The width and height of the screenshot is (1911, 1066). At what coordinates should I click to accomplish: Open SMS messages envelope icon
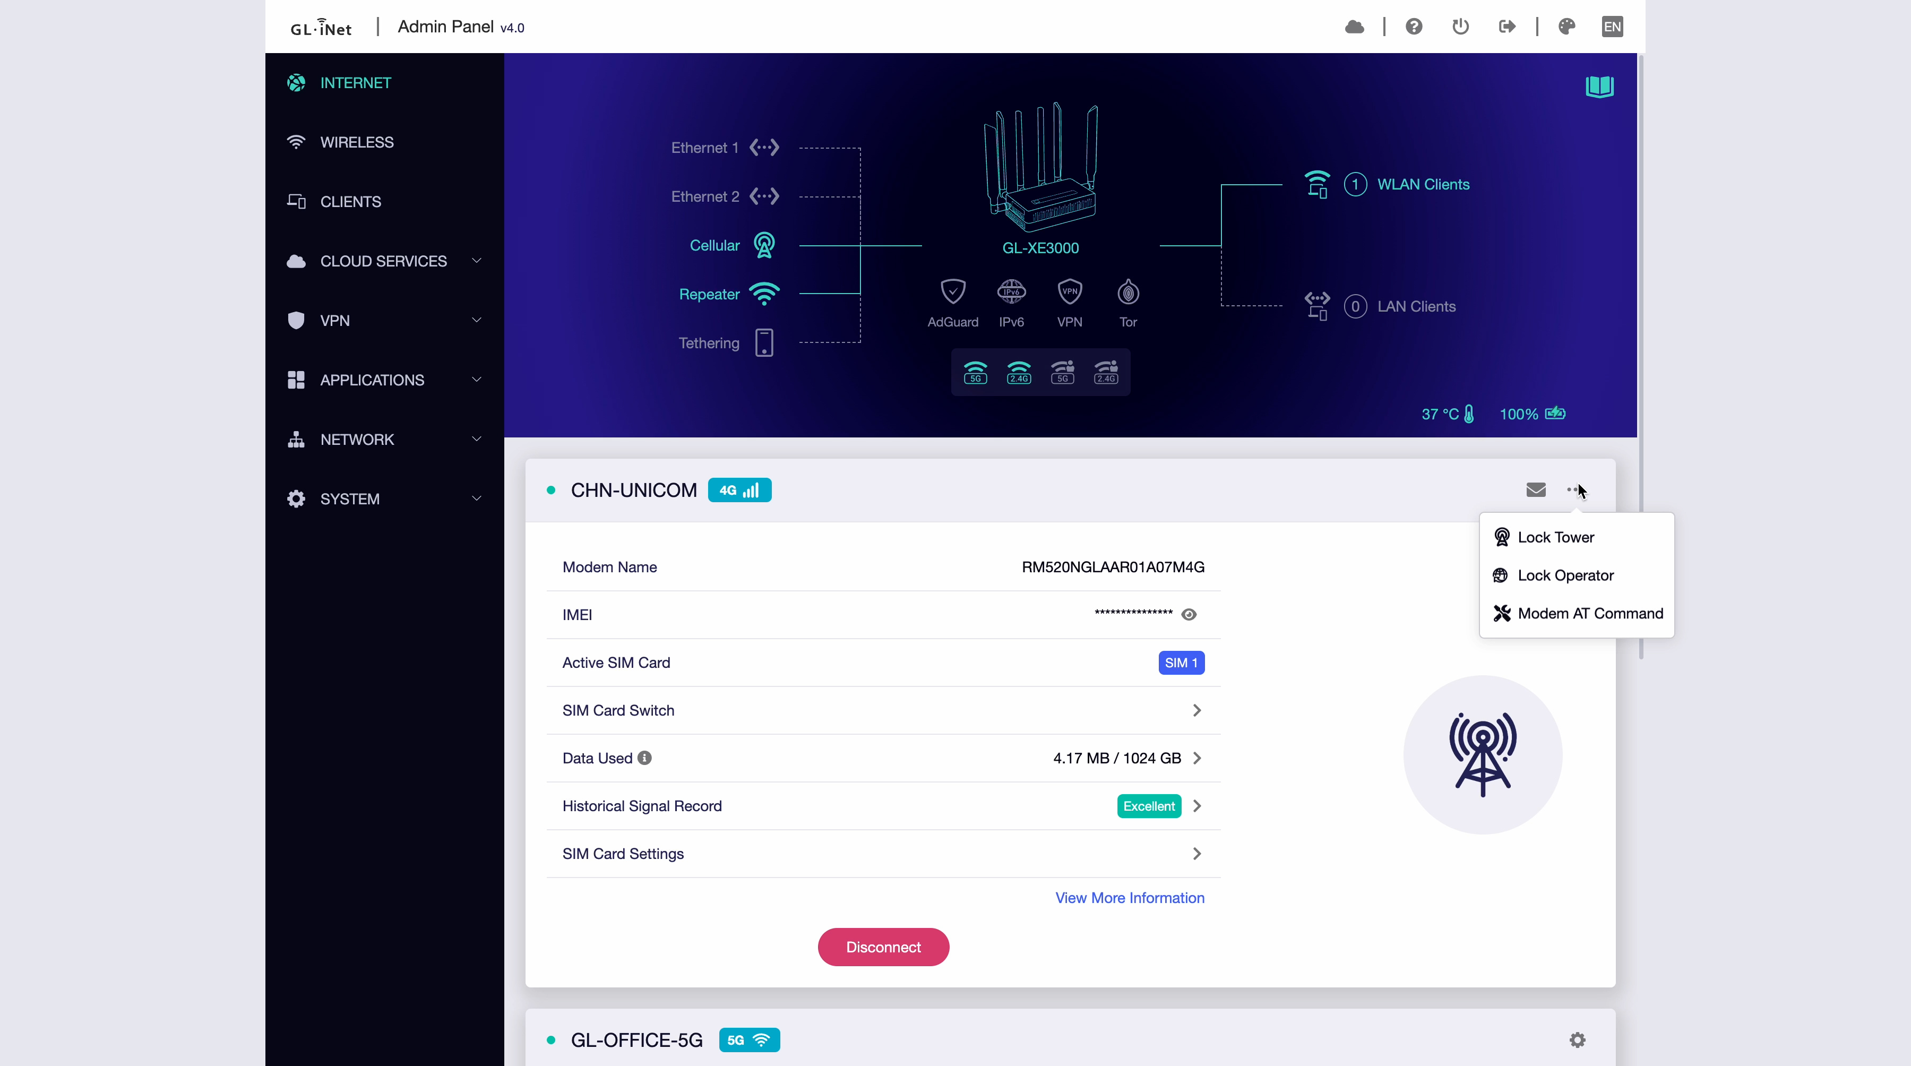[x=1536, y=489]
